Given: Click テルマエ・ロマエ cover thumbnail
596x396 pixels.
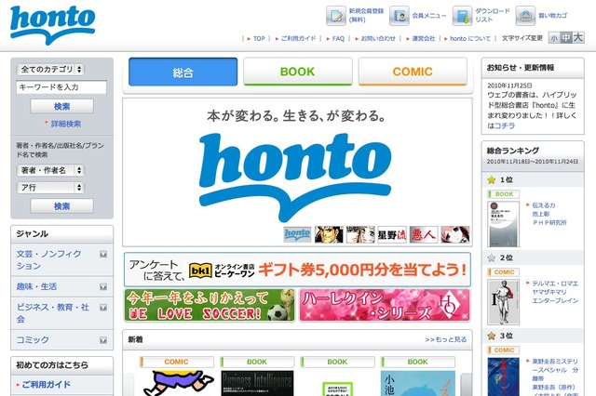Looking at the screenshot, I should coord(503,302).
